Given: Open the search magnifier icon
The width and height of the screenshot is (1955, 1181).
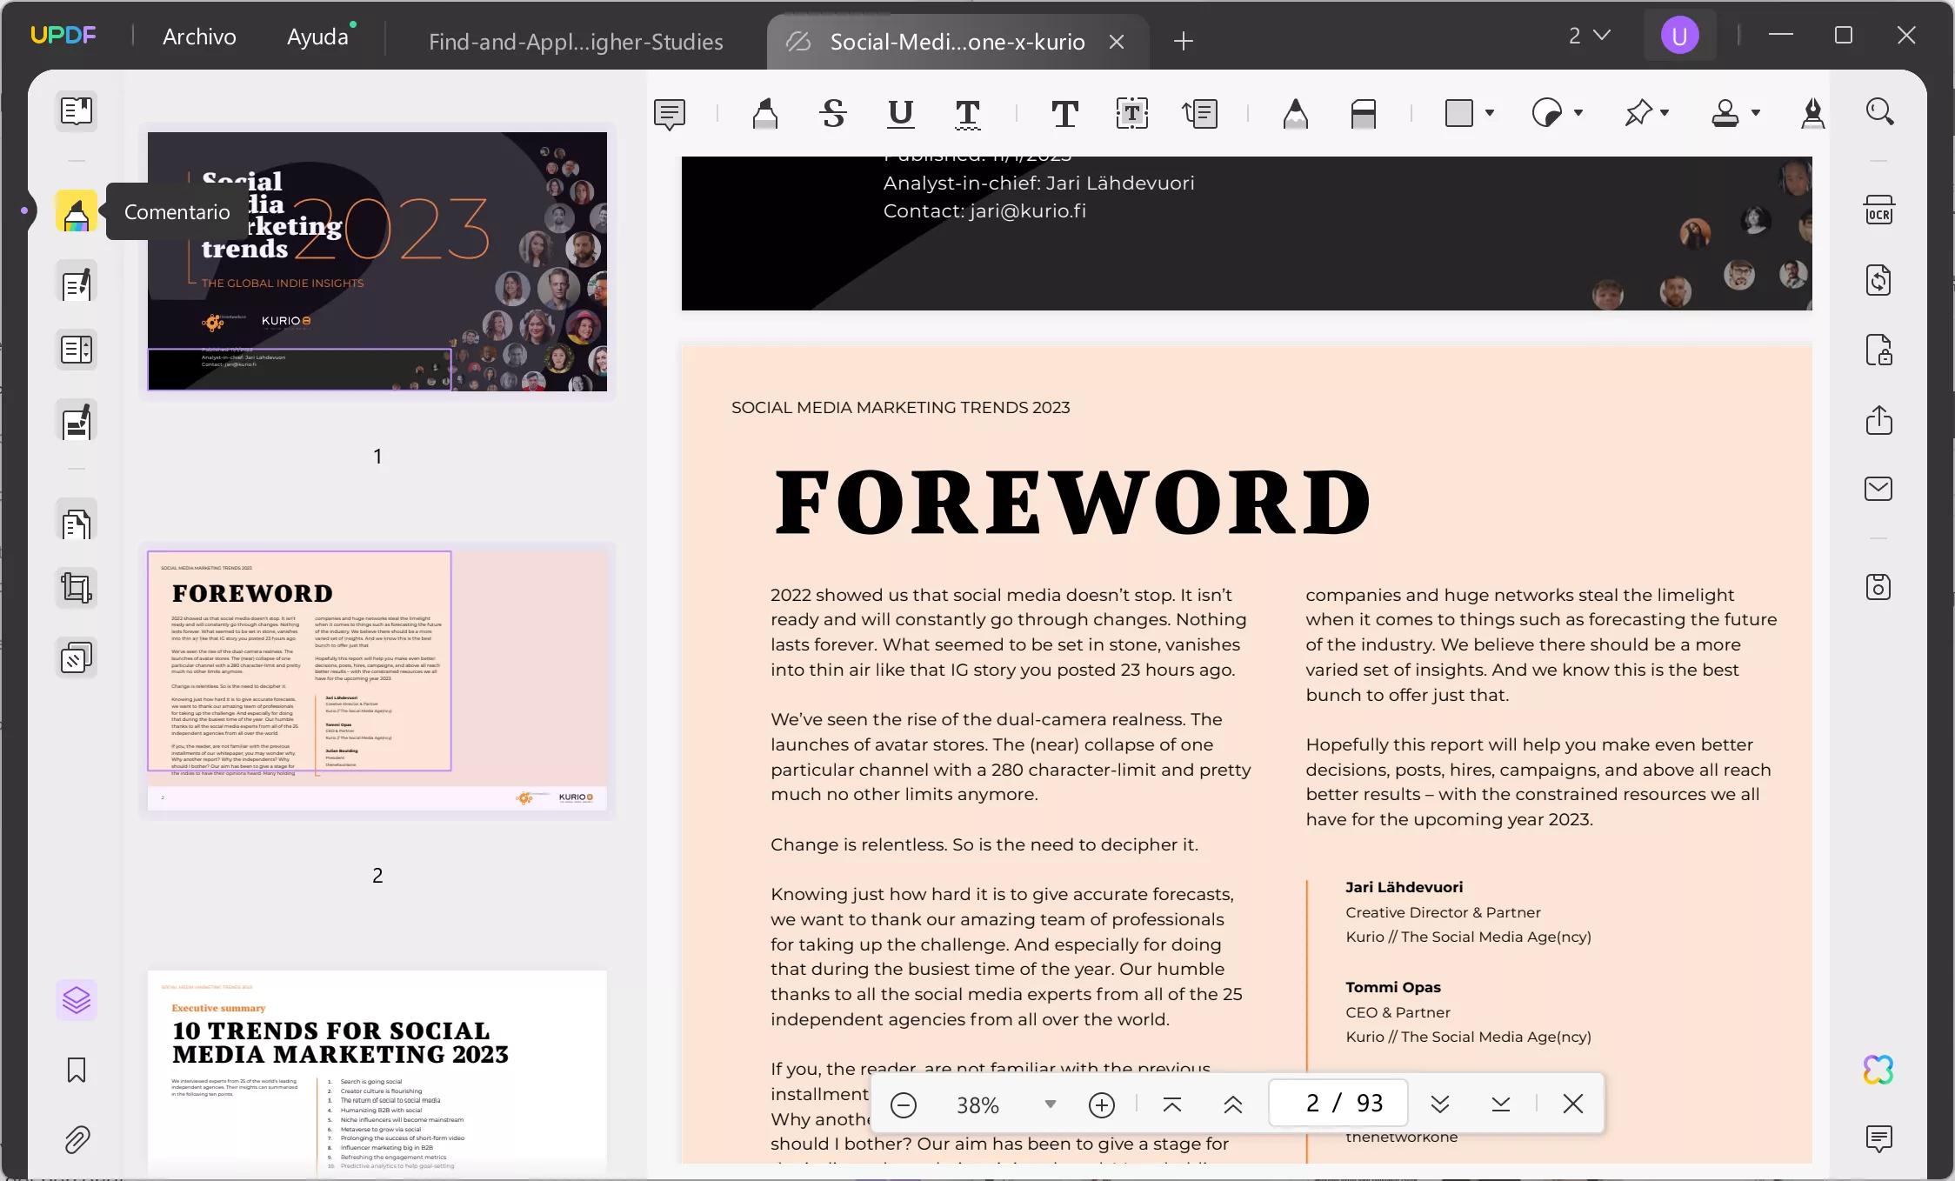Looking at the screenshot, I should [x=1880, y=112].
